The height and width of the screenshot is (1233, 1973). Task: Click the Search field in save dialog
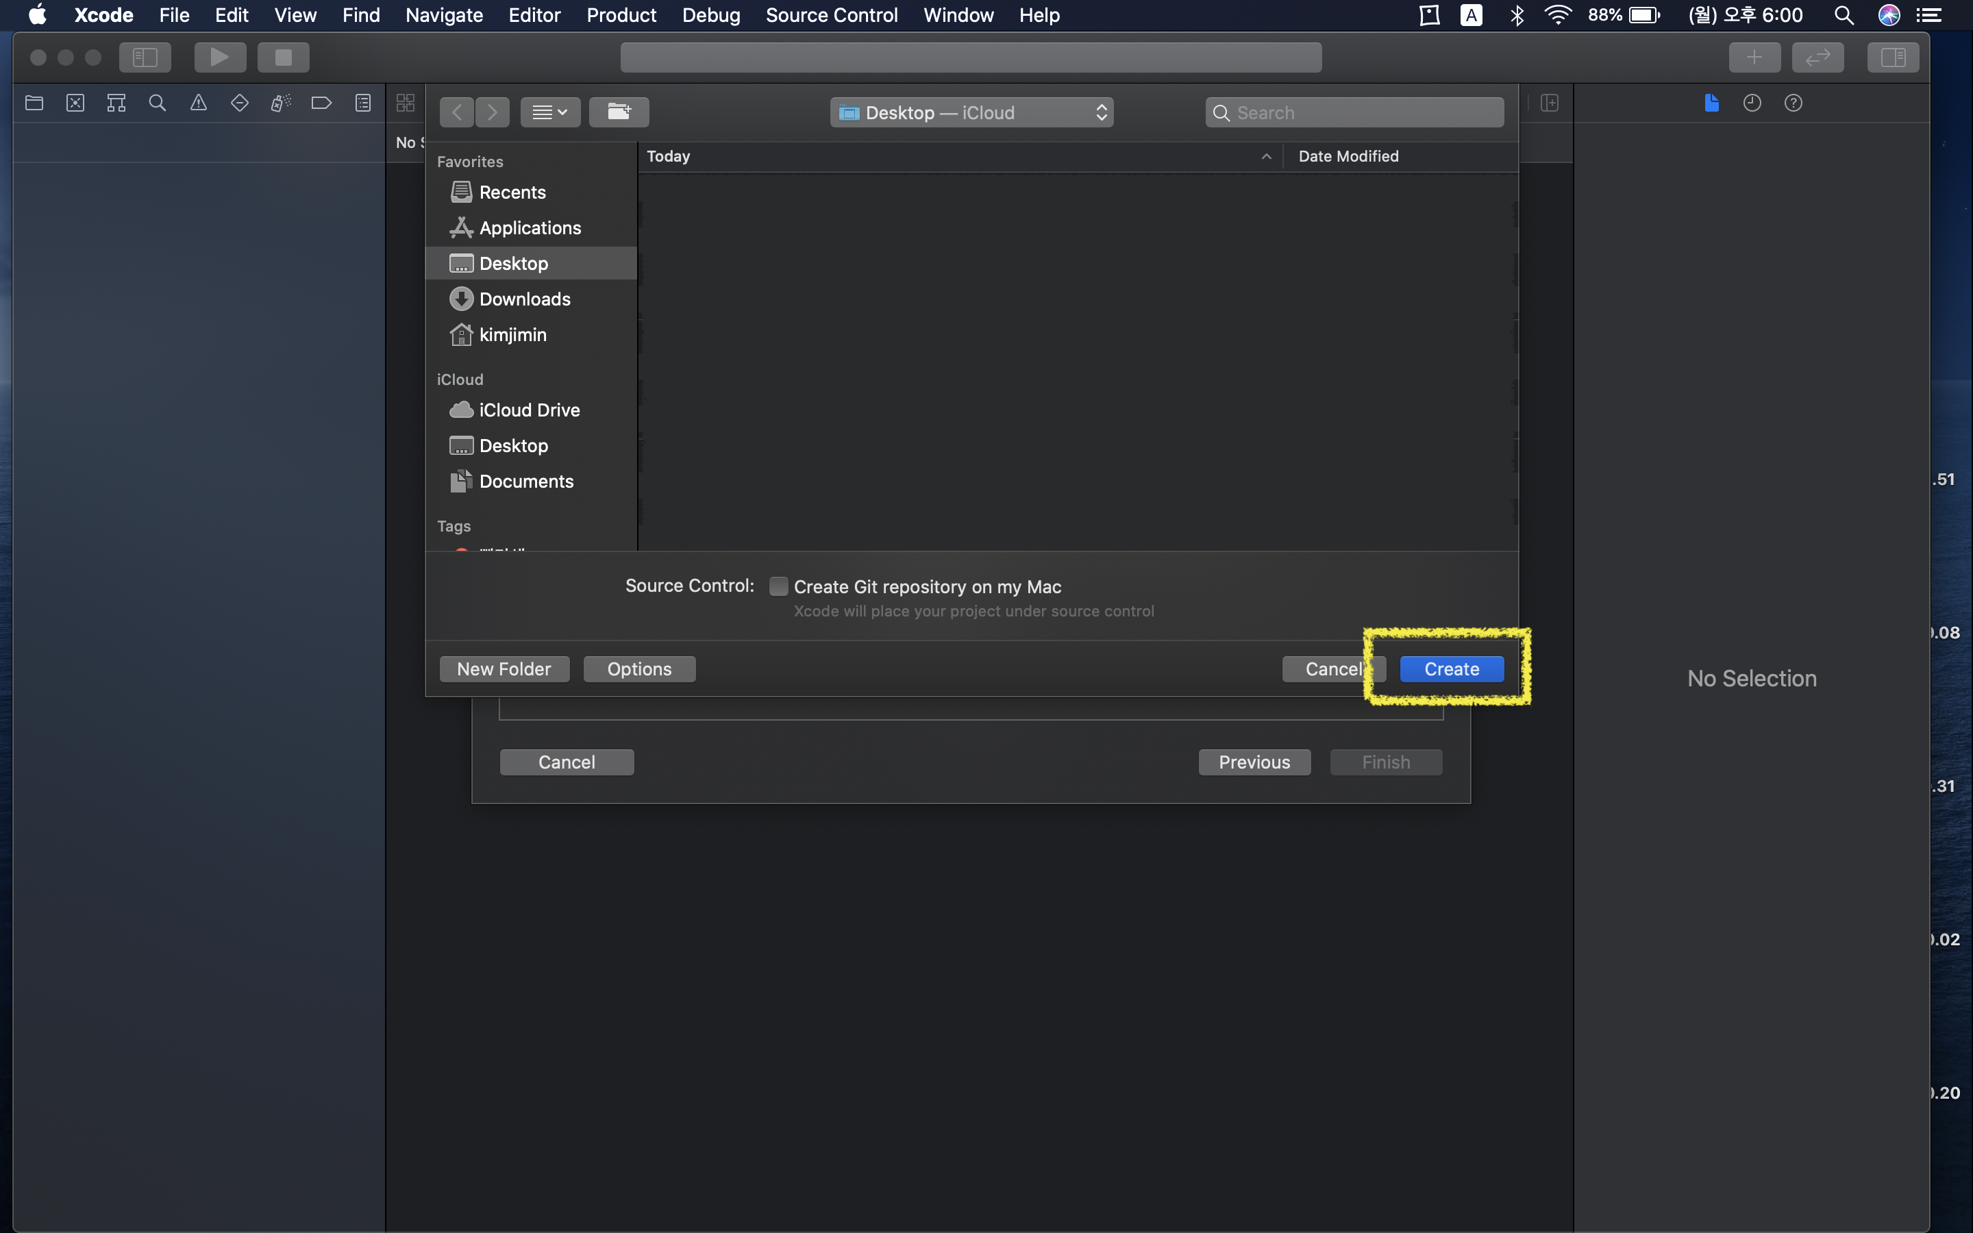coord(1354,112)
